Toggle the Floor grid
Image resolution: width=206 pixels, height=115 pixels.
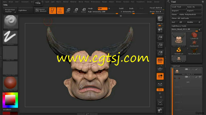pyautogui.click(x=160, y=69)
